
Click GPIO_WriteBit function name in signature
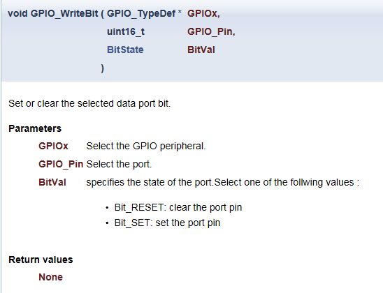coord(64,13)
